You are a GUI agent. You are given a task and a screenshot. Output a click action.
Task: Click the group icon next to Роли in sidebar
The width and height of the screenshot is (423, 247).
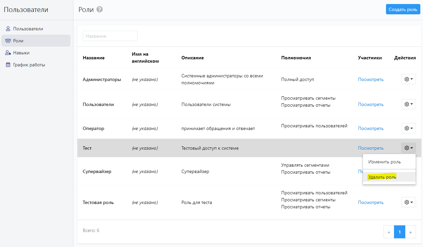pyautogui.click(x=8, y=41)
